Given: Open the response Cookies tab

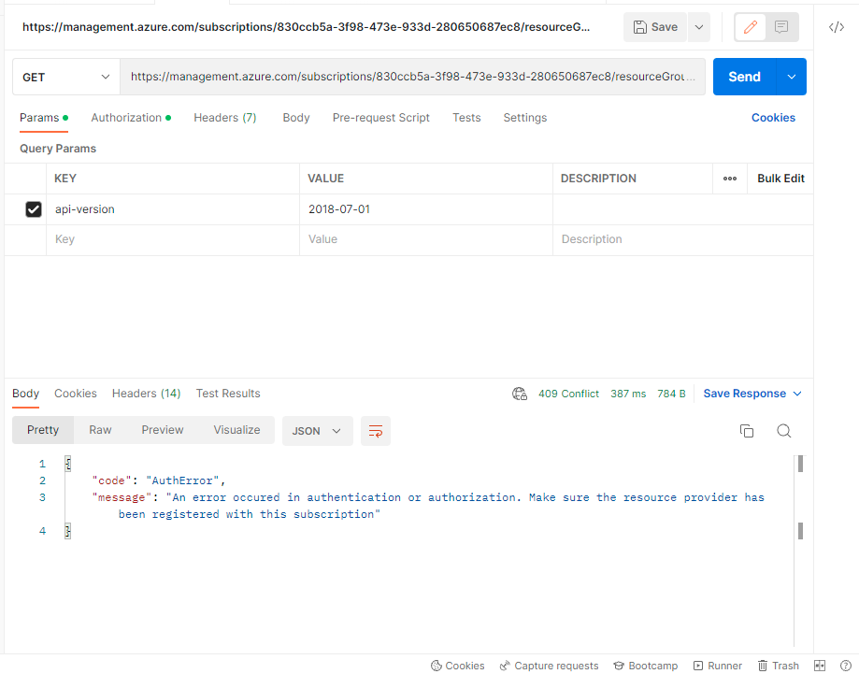Looking at the screenshot, I should tap(76, 394).
